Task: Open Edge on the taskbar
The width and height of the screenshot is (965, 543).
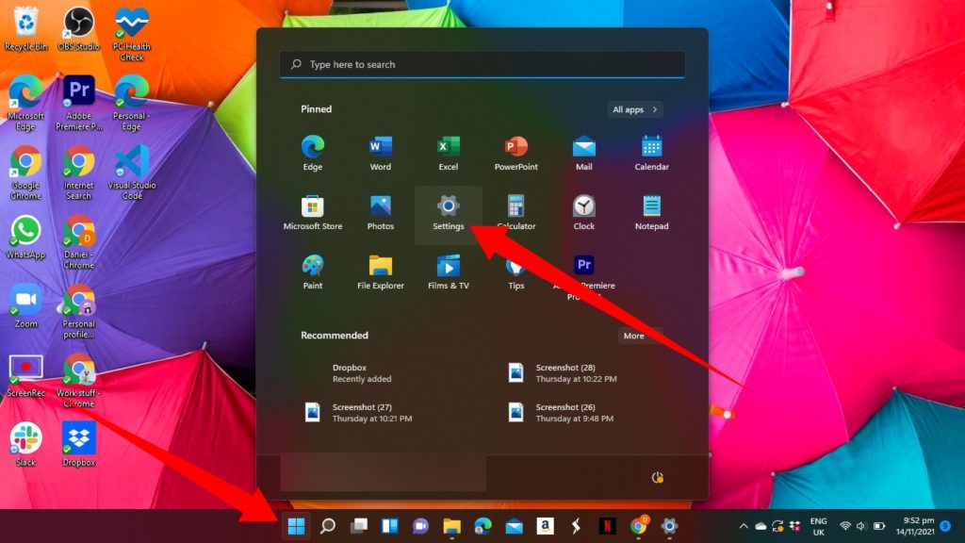Action: [x=483, y=526]
